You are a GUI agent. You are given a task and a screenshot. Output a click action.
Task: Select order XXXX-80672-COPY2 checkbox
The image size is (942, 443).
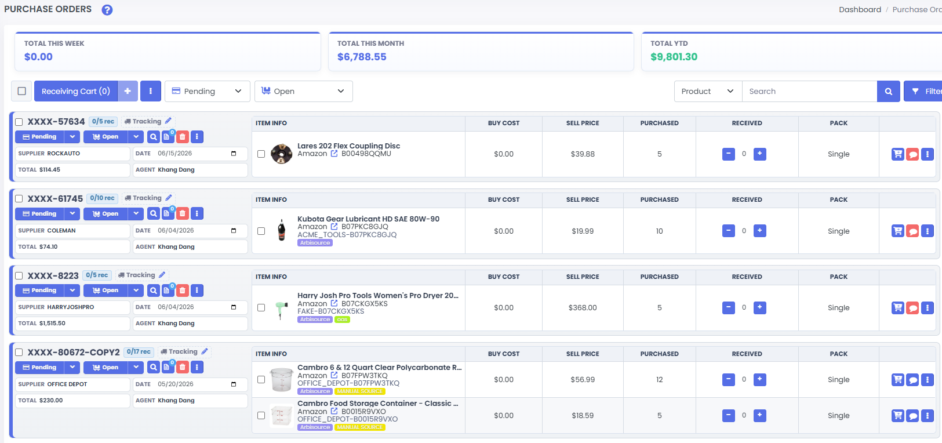[19, 352]
